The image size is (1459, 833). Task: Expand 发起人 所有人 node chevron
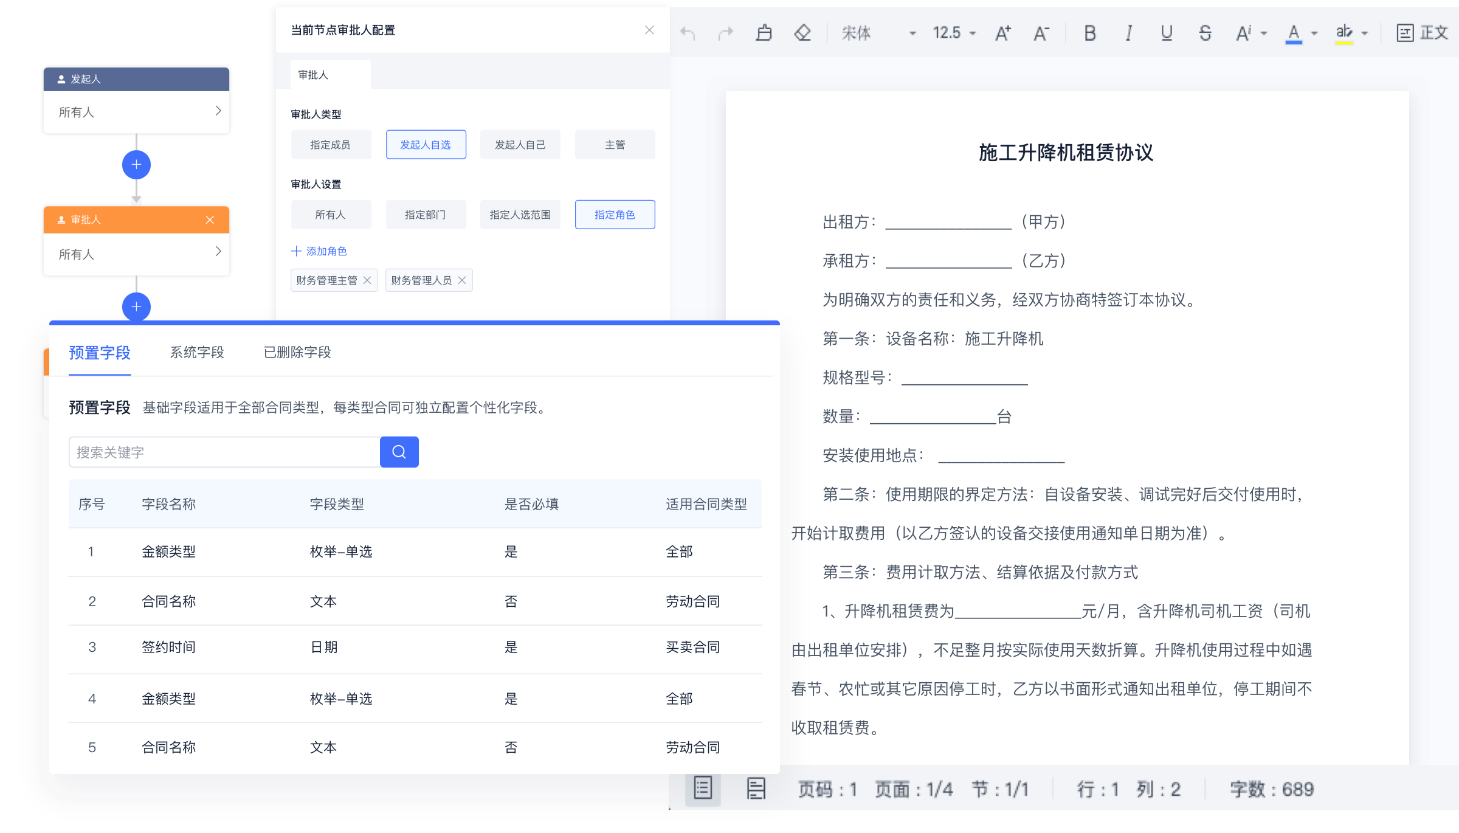[x=218, y=111]
